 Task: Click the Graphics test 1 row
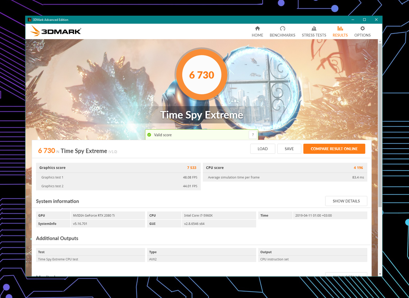[x=119, y=177]
